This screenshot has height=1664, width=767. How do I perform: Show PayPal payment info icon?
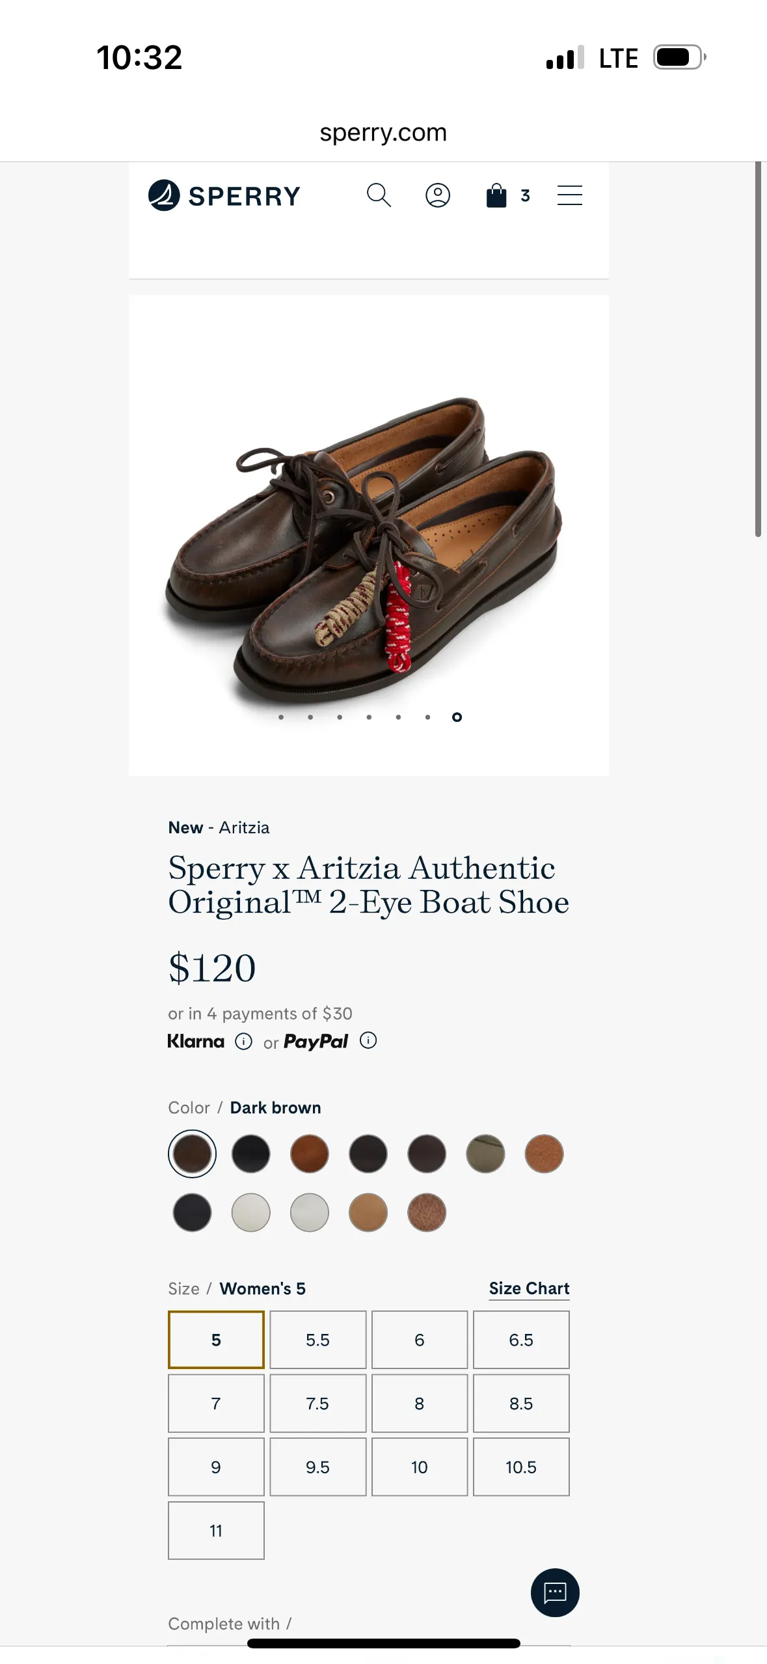click(x=368, y=1040)
